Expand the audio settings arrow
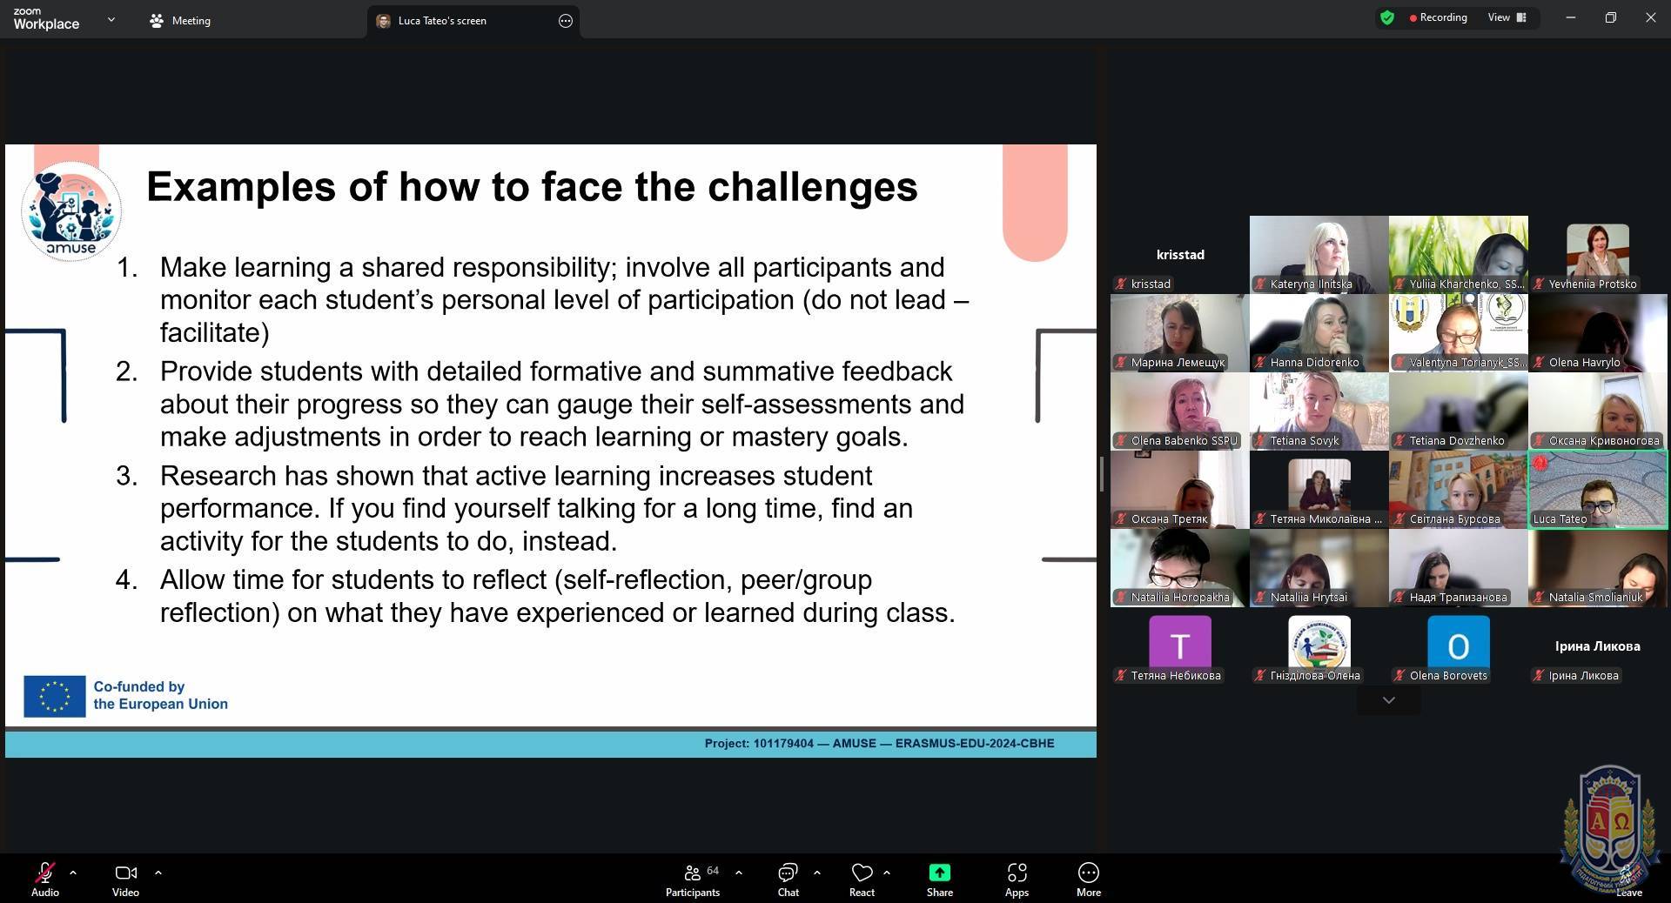1671x903 pixels. (x=73, y=872)
